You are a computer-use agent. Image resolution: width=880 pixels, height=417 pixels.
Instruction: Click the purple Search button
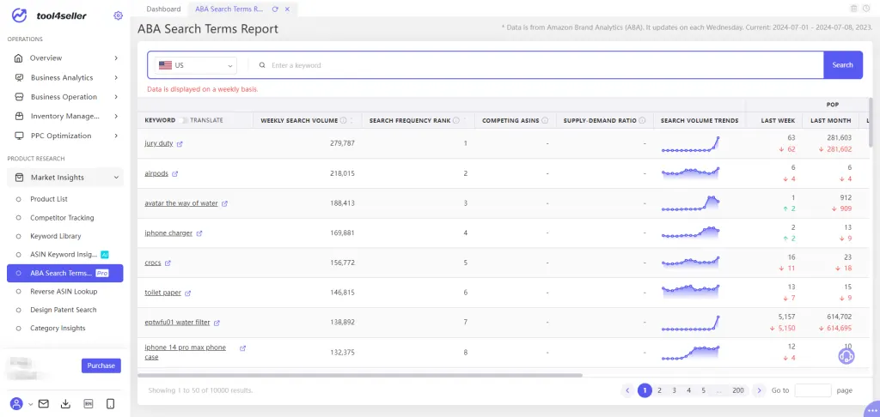tap(842, 65)
